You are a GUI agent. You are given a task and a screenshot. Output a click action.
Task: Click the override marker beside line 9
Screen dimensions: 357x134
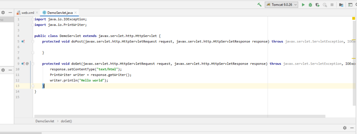[23, 64]
